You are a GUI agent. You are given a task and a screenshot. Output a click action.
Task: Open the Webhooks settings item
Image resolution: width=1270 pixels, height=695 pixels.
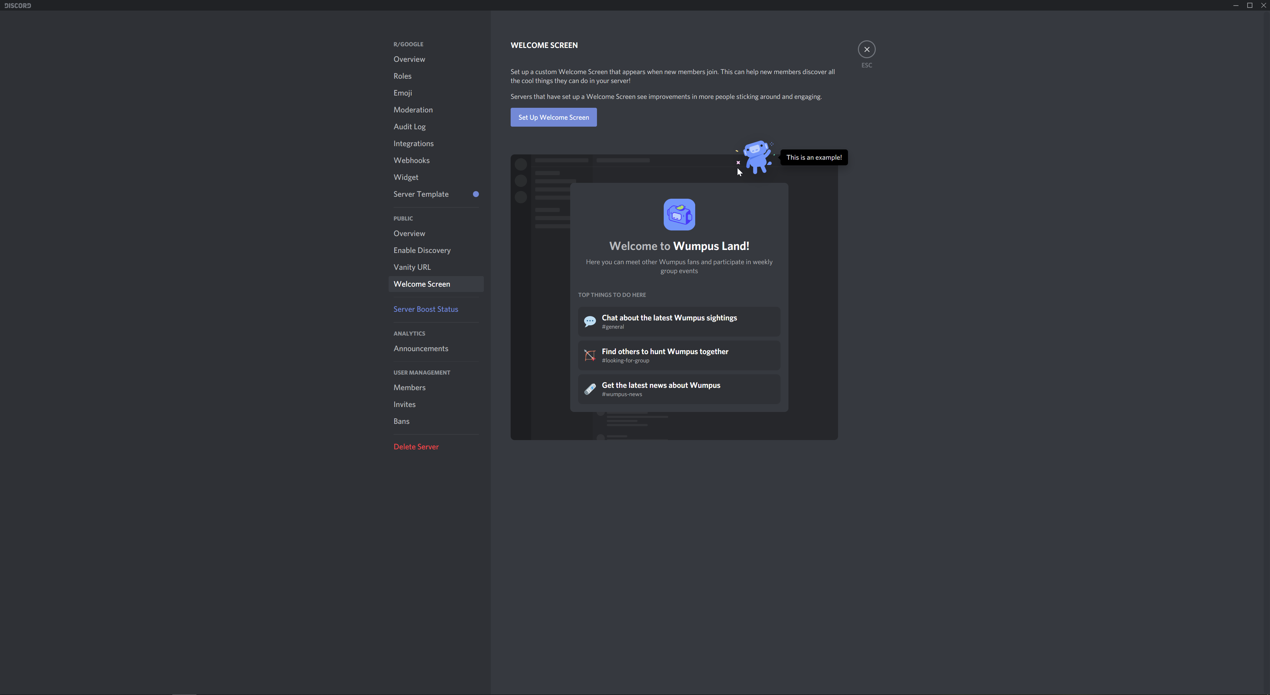pyautogui.click(x=411, y=160)
